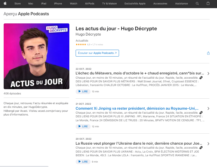
Task: Open the search magnifier icon
Action: click(197, 3)
